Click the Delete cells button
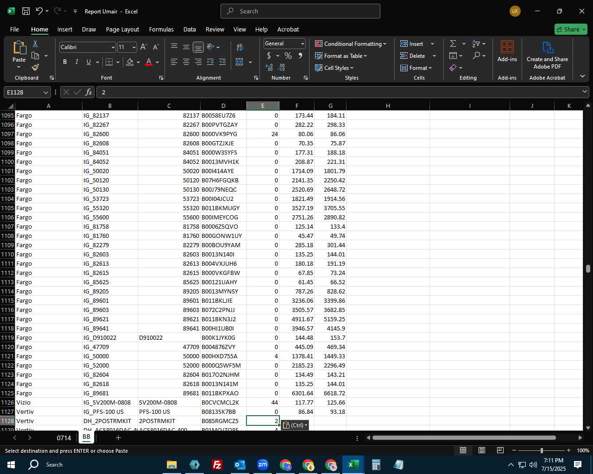The width and height of the screenshot is (593, 474). pos(413,56)
